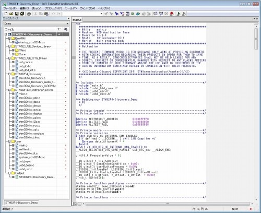Expand the Class folder
The width and height of the screenshot is (261, 213).
coord(13,50)
